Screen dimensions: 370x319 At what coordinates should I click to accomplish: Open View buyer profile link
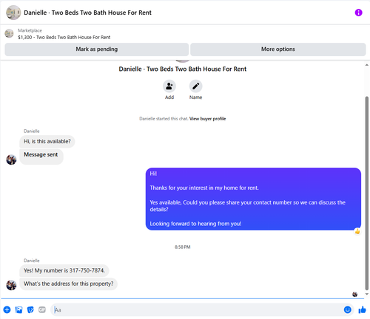coord(207,119)
